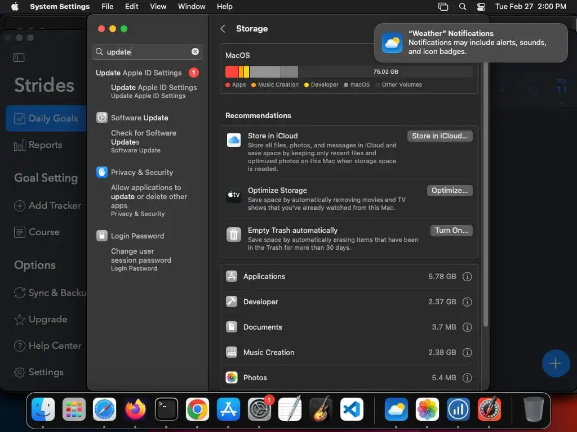Select Allow applications to update result
Screen dimensions: 577x432
point(149,201)
